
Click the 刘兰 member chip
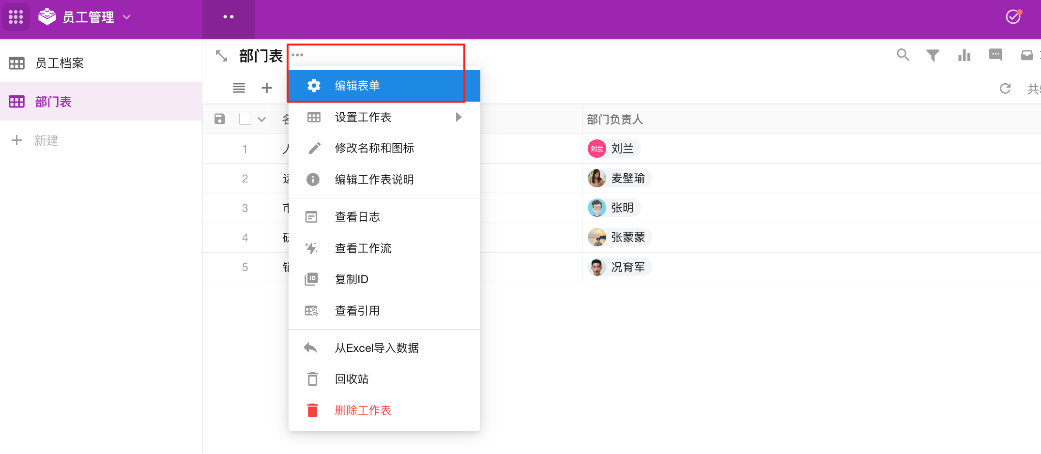(x=614, y=149)
